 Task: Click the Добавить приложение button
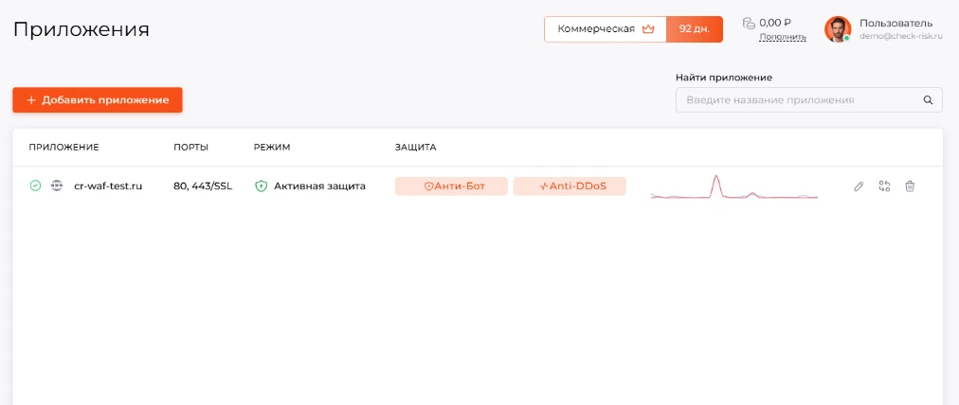tap(98, 100)
